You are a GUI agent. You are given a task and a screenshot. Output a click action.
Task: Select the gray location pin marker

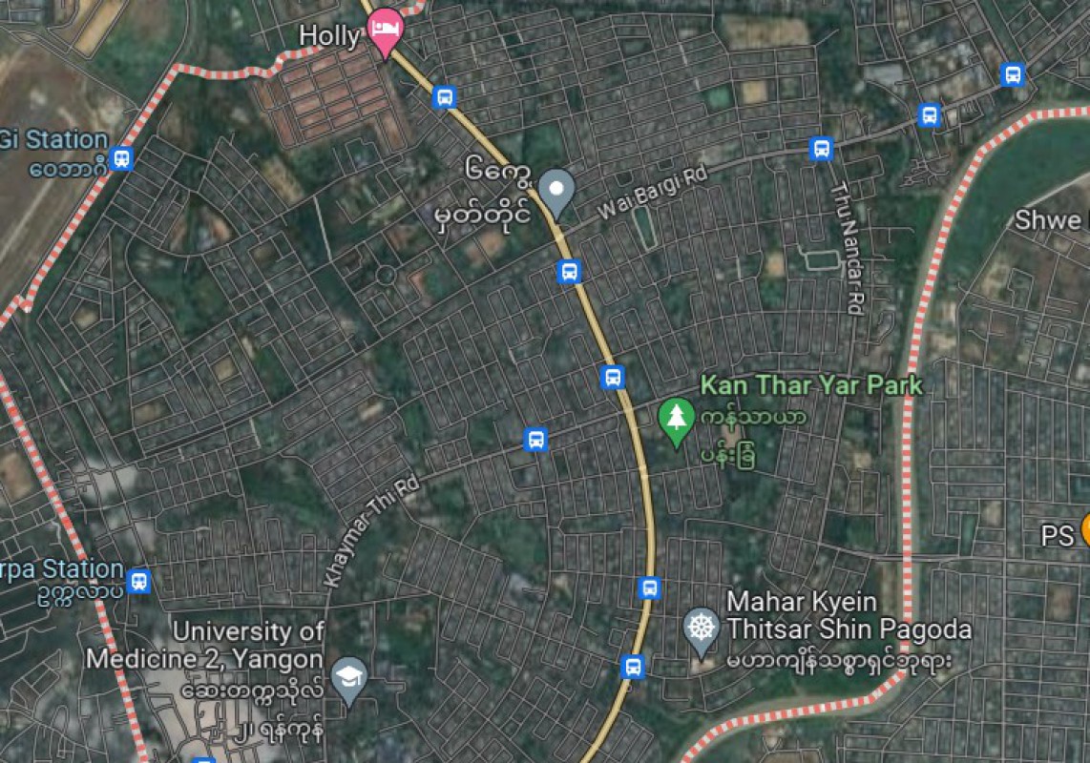click(556, 193)
